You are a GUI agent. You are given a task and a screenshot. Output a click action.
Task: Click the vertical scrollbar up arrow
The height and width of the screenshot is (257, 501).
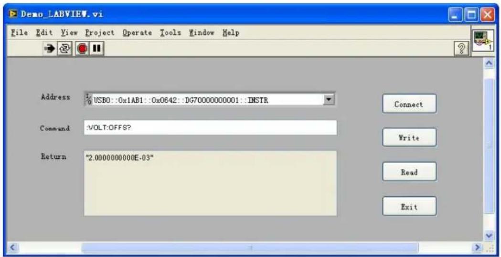pos(489,64)
